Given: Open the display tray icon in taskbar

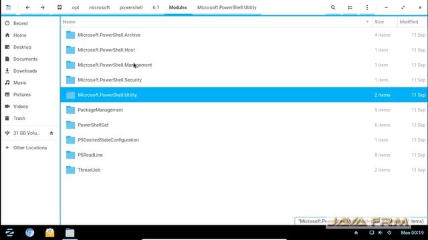Looking at the screenshot, I should tap(372, 233).
